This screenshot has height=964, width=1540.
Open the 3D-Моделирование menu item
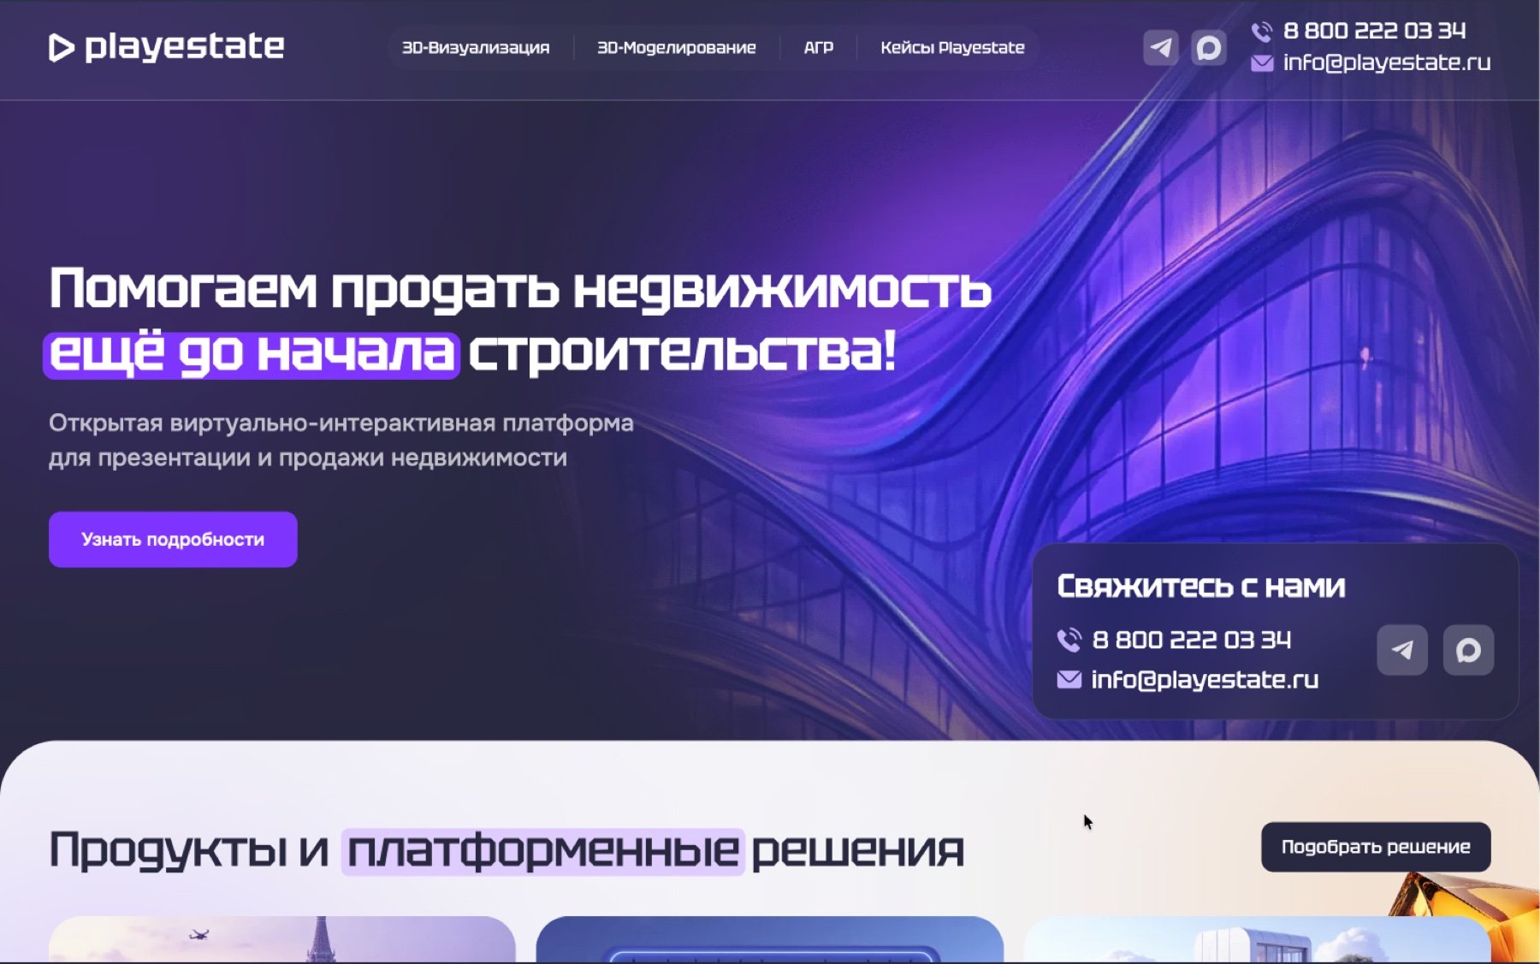(x=677, y=48)
